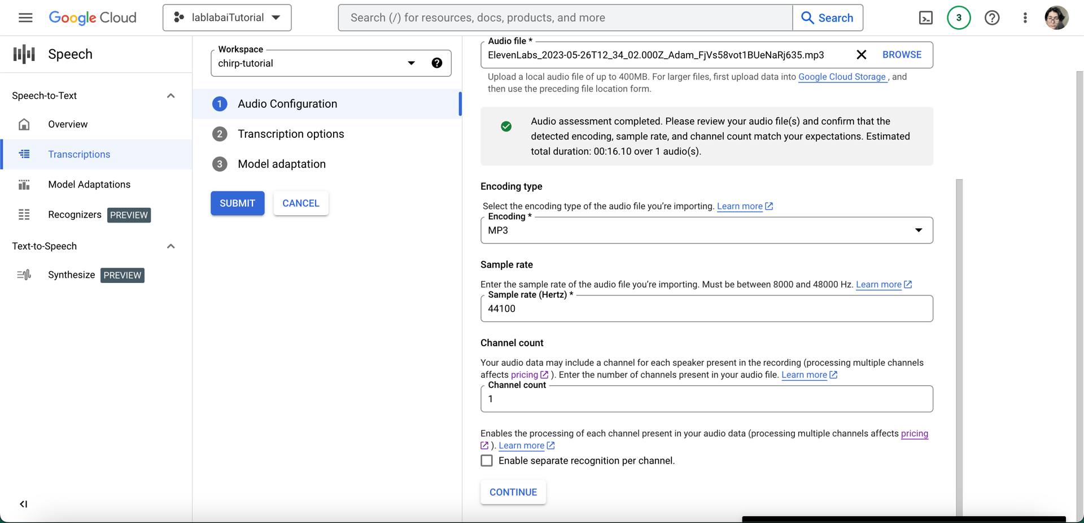Viewport: 1084px width, 523px height.
Task: Open Model Adaptations in sidebar
Action: [89, 185]
